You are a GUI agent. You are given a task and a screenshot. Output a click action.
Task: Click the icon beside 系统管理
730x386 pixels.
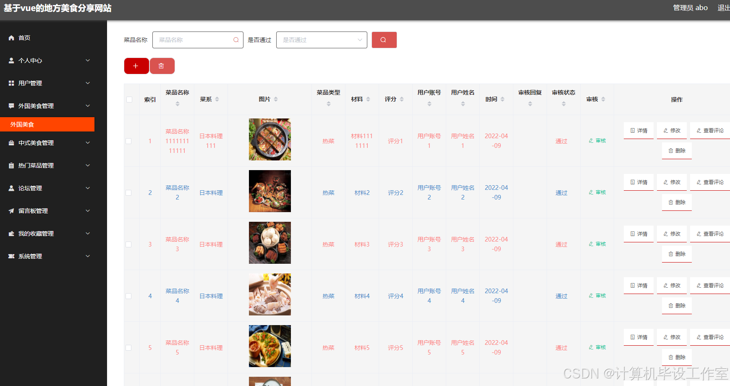[x=11, y=256]
